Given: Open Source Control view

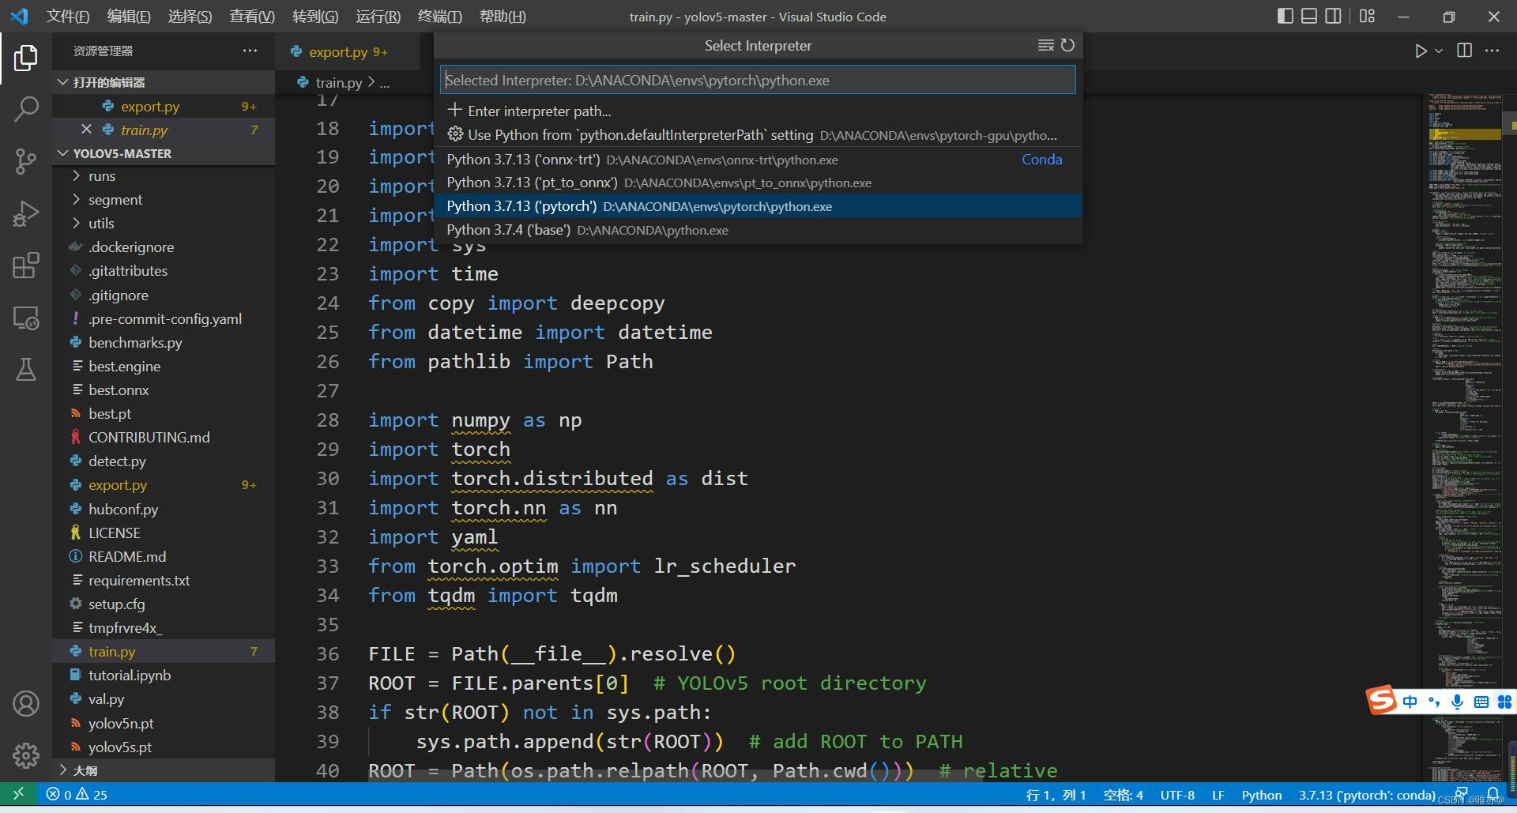Looking at the screenshot, I should click(25, 161).
